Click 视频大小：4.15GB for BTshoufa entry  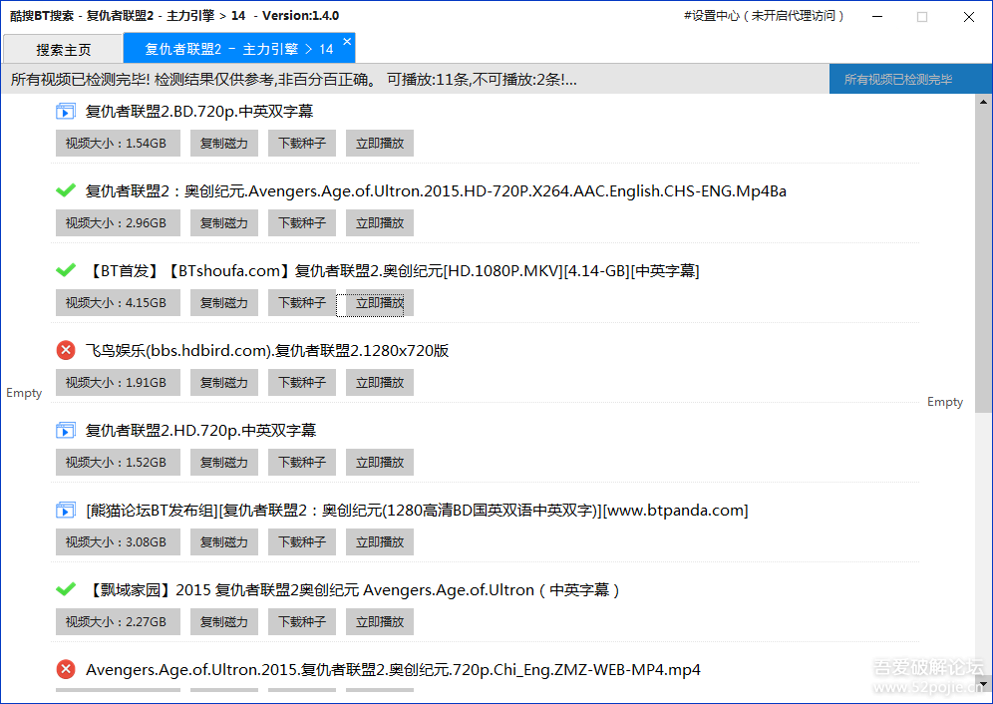tap(118, 303)
